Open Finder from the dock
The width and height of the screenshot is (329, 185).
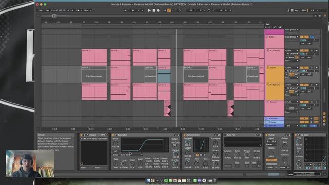pos(148,180)
